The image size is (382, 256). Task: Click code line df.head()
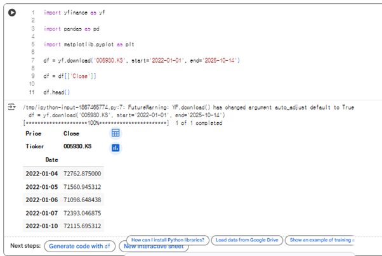(x=56, y=93)
